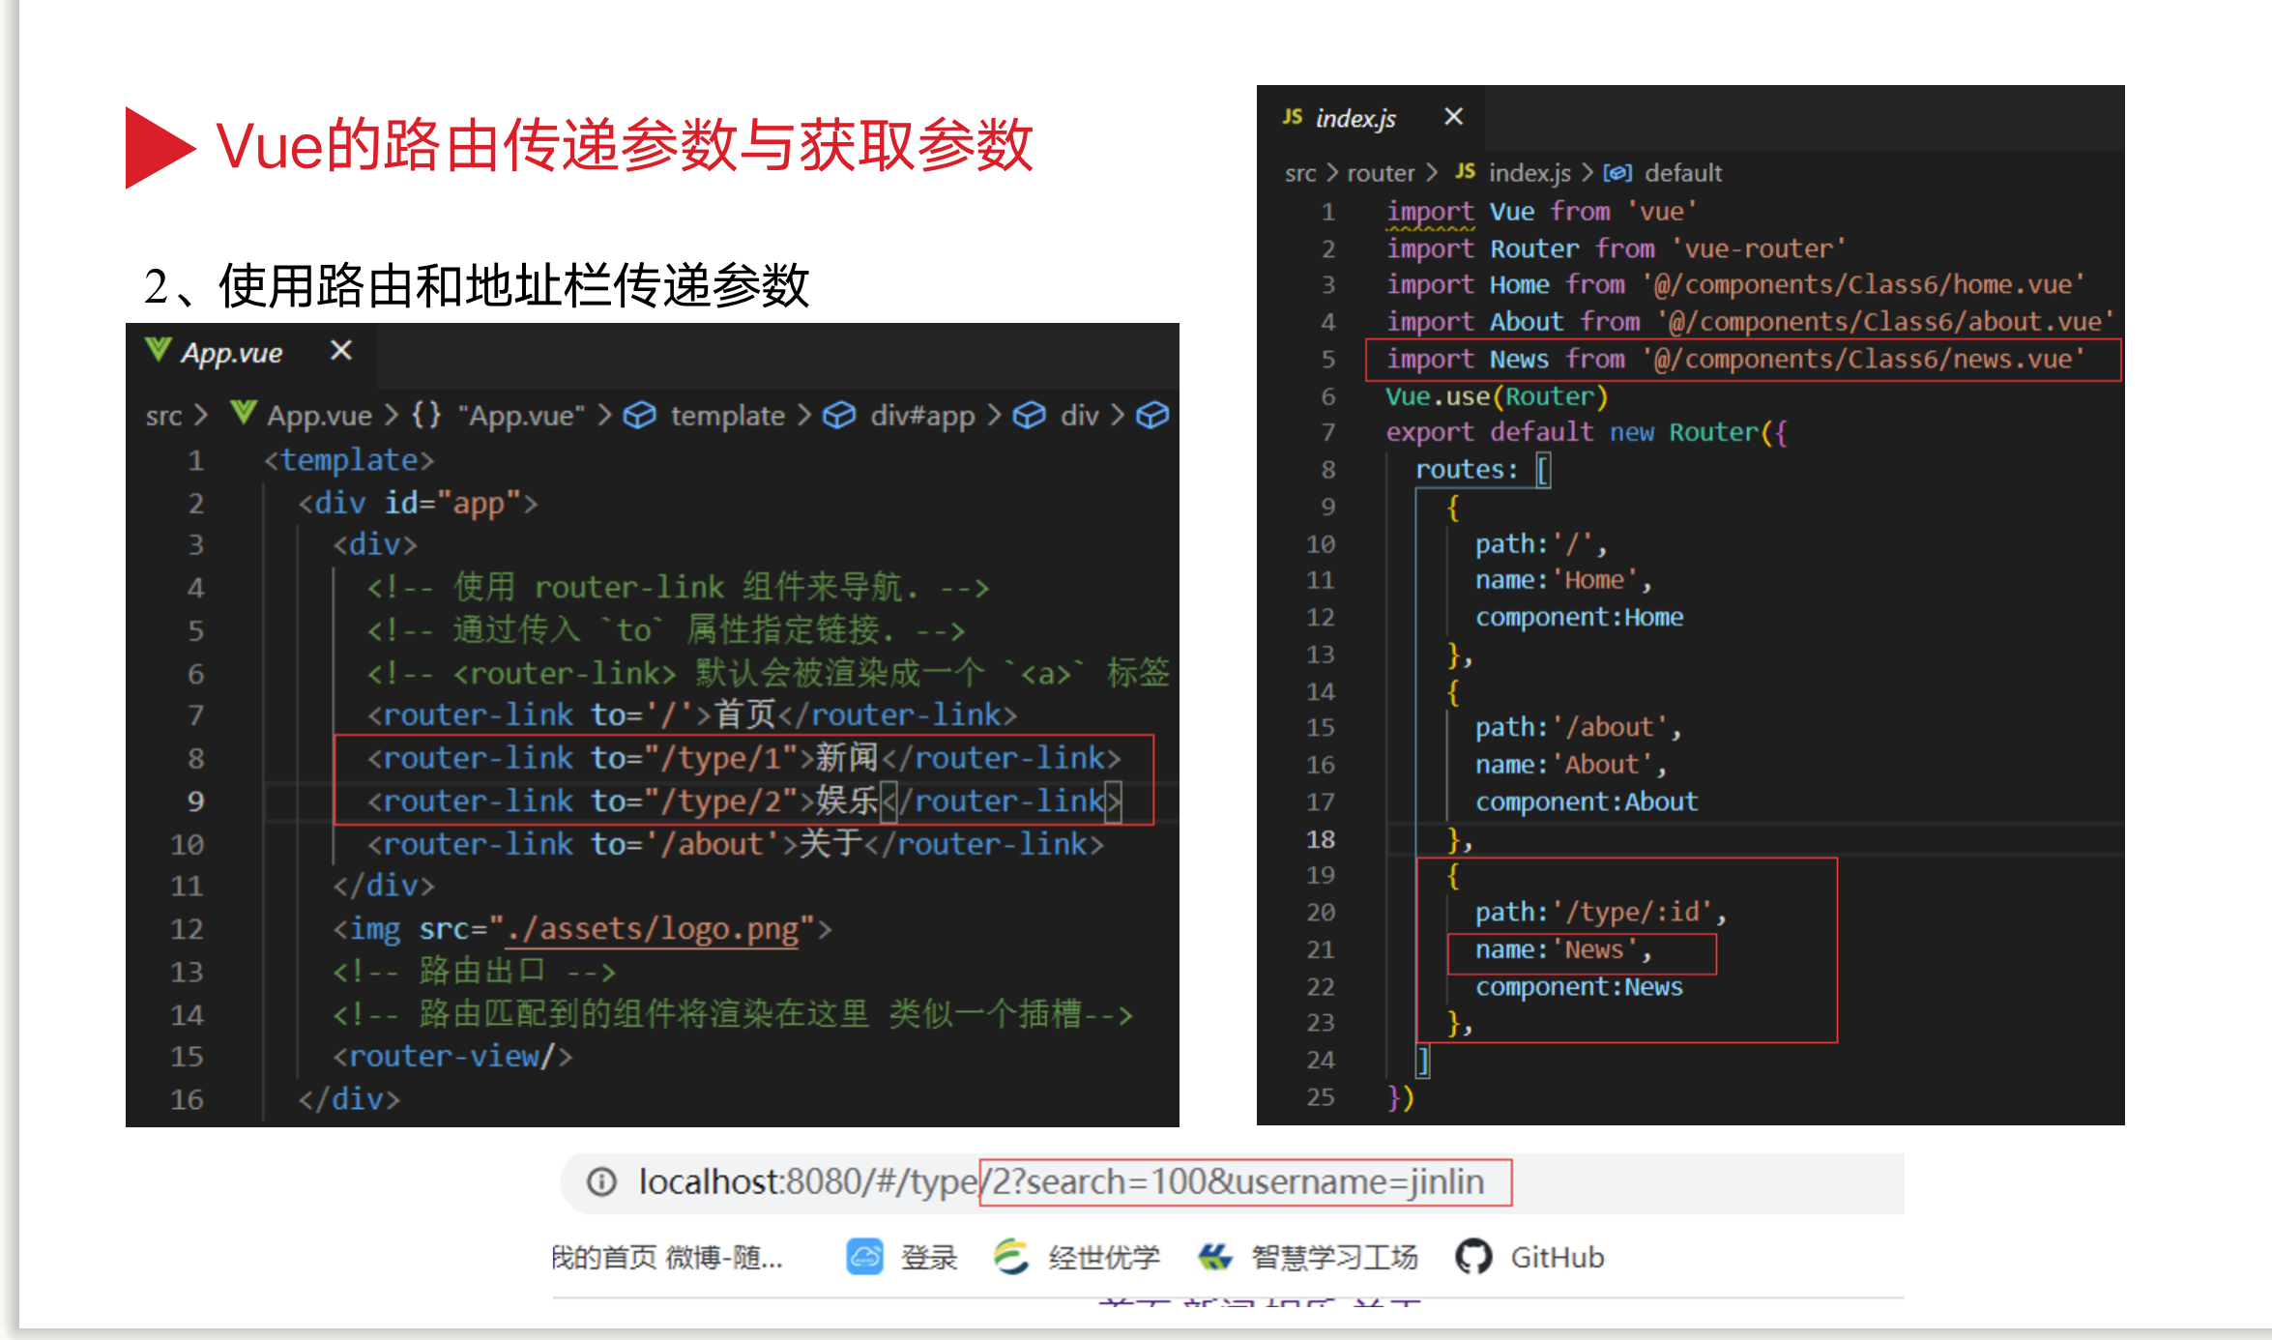Viewport: 2272px width, 1340px height.
Task: Select the index.js tab
Action: pos(1371,118)
